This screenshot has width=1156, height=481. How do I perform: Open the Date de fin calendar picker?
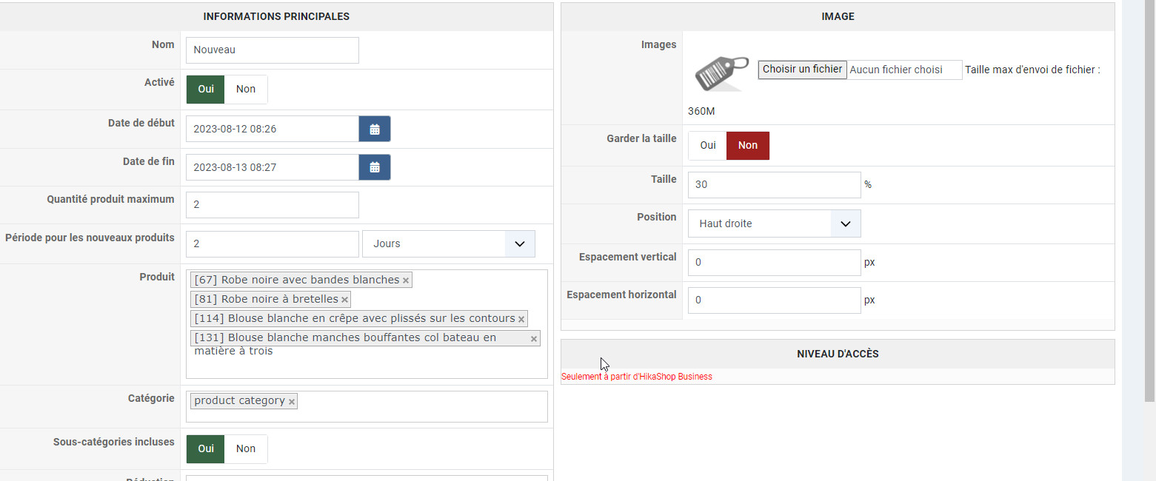click(x=375, y=167)
